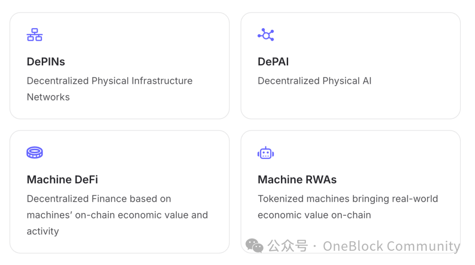Click the 公众号 watermark label
Image resolution: width=475 pixels, height=265 pixels.
(x=288, y=246)
